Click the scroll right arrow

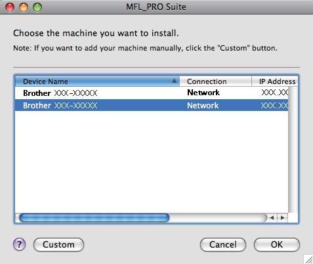(x=283, y=218)
